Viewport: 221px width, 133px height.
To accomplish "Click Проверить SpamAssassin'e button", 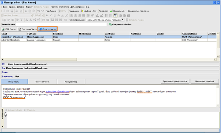I will [175, 81].
